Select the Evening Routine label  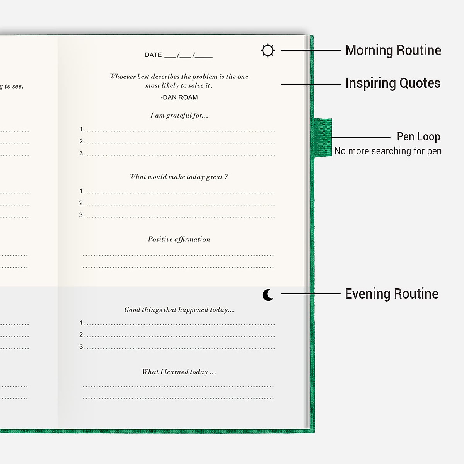pos(391,294)
